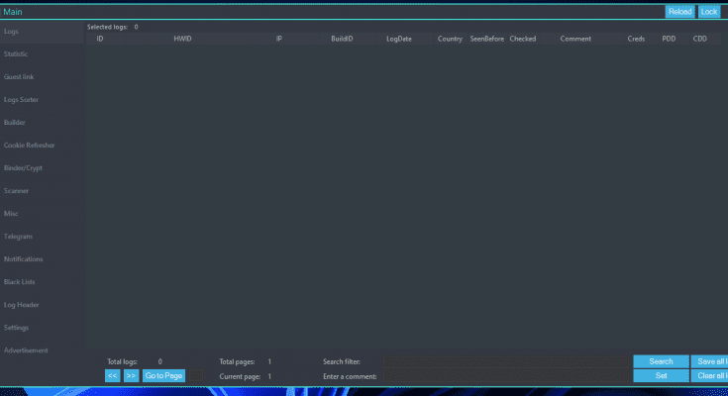Click the Reload button
The height and width of the screenshot is (396, 728).
coord(679,12)
